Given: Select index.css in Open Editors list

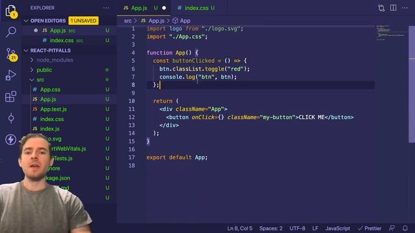Looking at the screenshot, I should (x=69, y=40).
